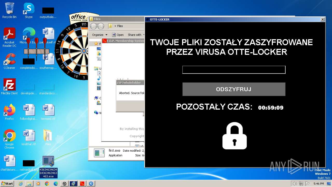Select the 436346346346.exe desktop file
This screenshot has height=187, width=332.
click(48, 167)
